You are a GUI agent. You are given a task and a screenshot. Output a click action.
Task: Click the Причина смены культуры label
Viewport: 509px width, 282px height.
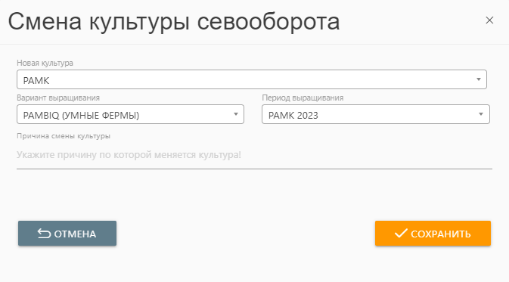pyautogui.click(x=64, y=136)
